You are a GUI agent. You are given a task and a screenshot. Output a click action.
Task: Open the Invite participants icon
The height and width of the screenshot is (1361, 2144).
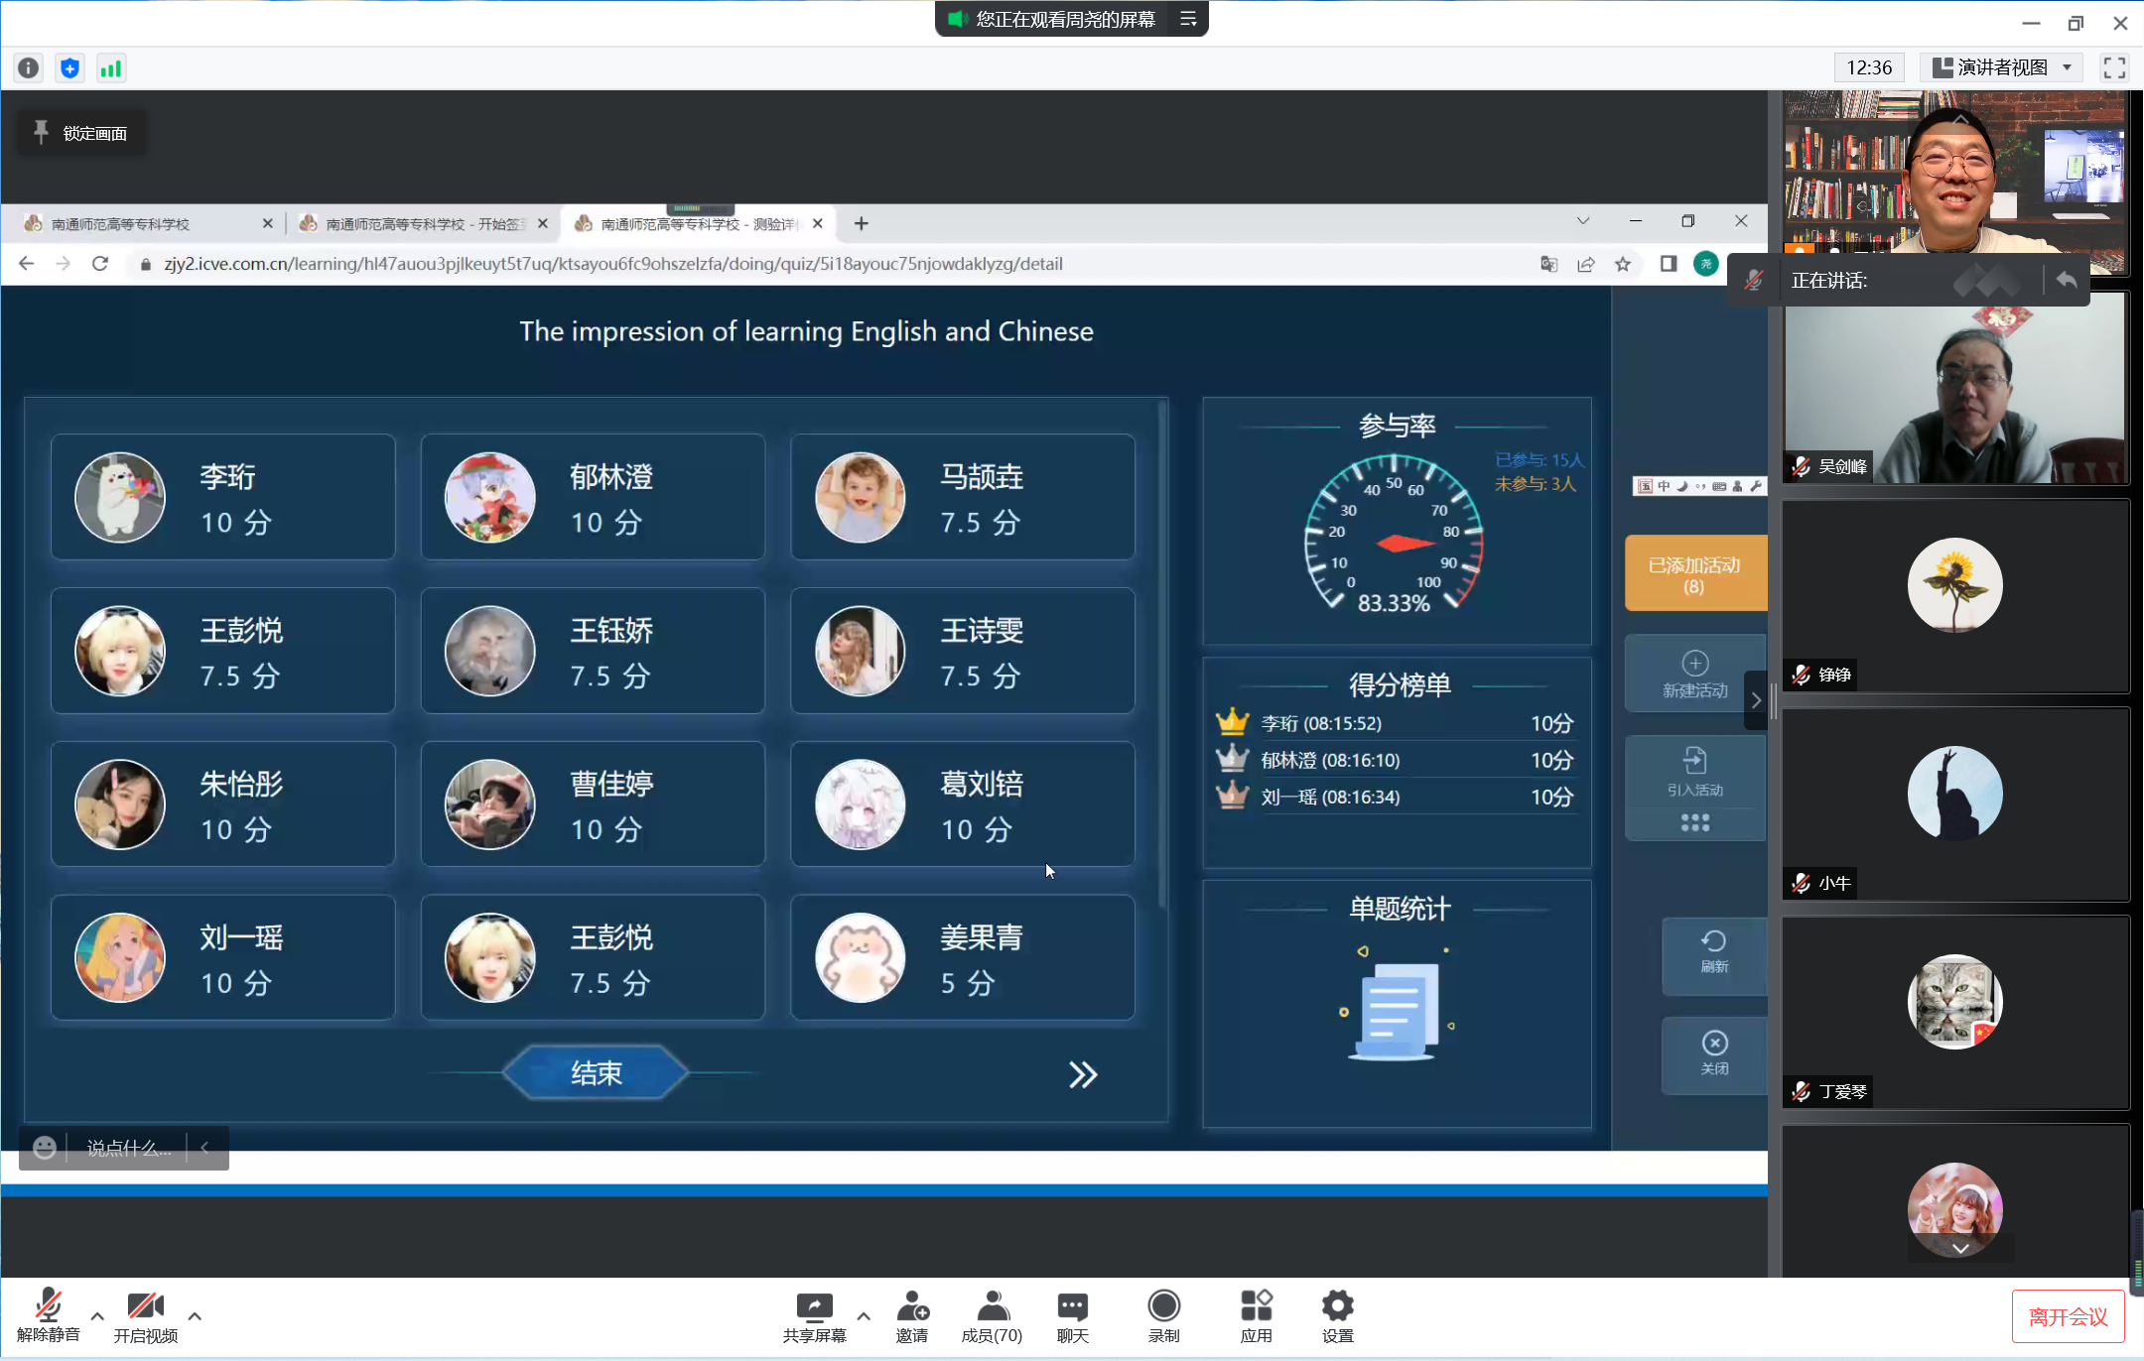tap(911, 1307)
